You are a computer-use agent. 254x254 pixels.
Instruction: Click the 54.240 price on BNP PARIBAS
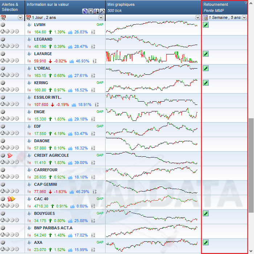[40, 235]
